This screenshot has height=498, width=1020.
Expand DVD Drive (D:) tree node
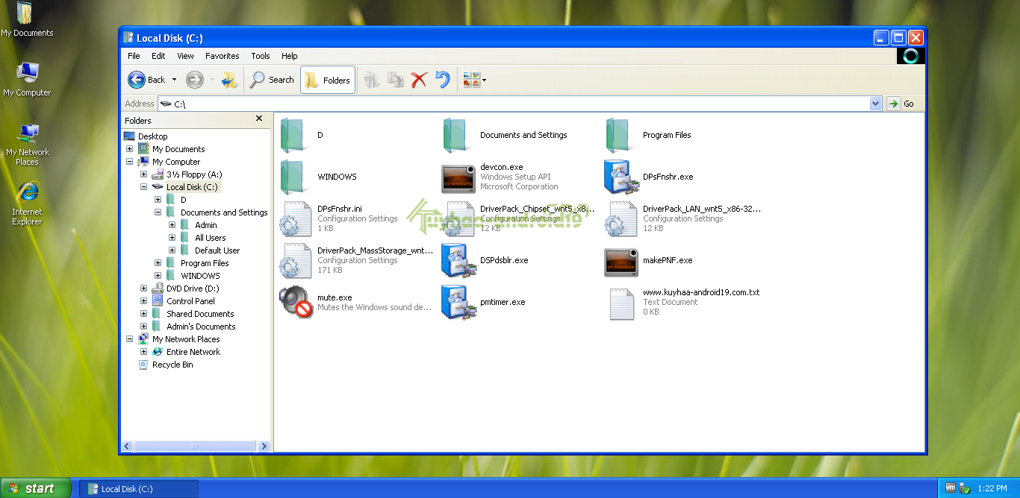pyautogui.click(x=144, y=289)
